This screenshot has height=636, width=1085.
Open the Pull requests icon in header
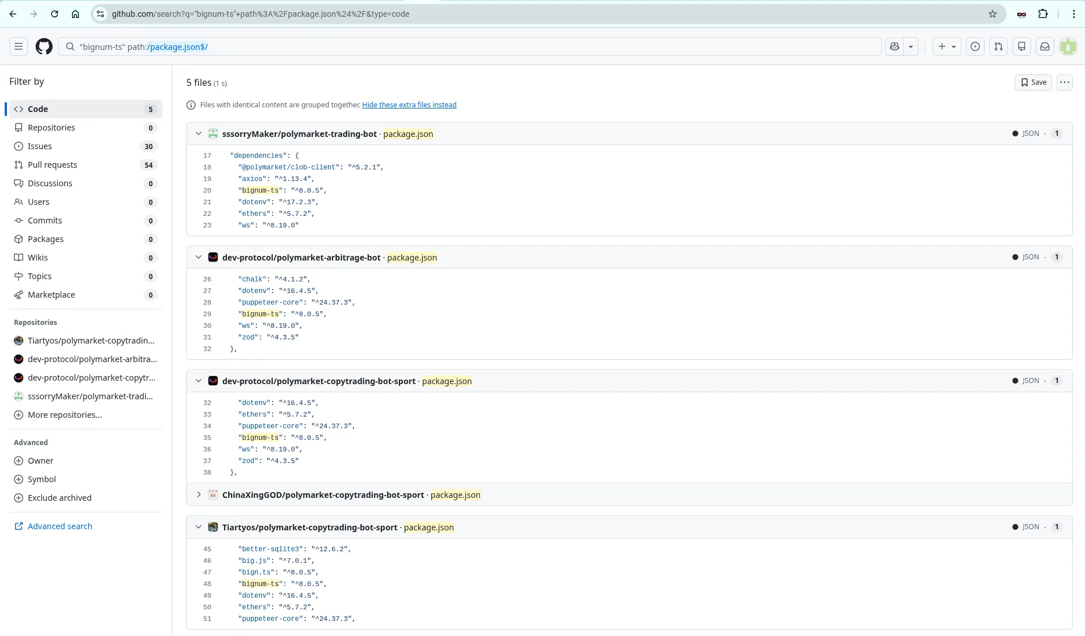[x=999, y=46]
